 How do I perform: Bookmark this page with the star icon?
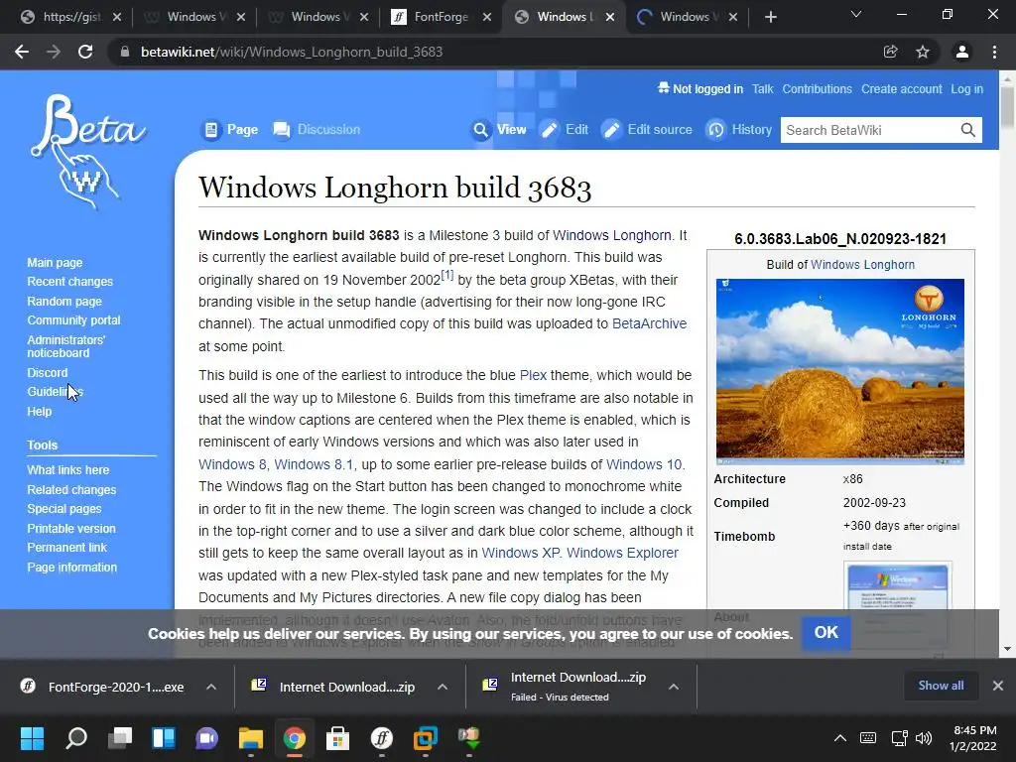pyautogui.click(x=923, y=52)
